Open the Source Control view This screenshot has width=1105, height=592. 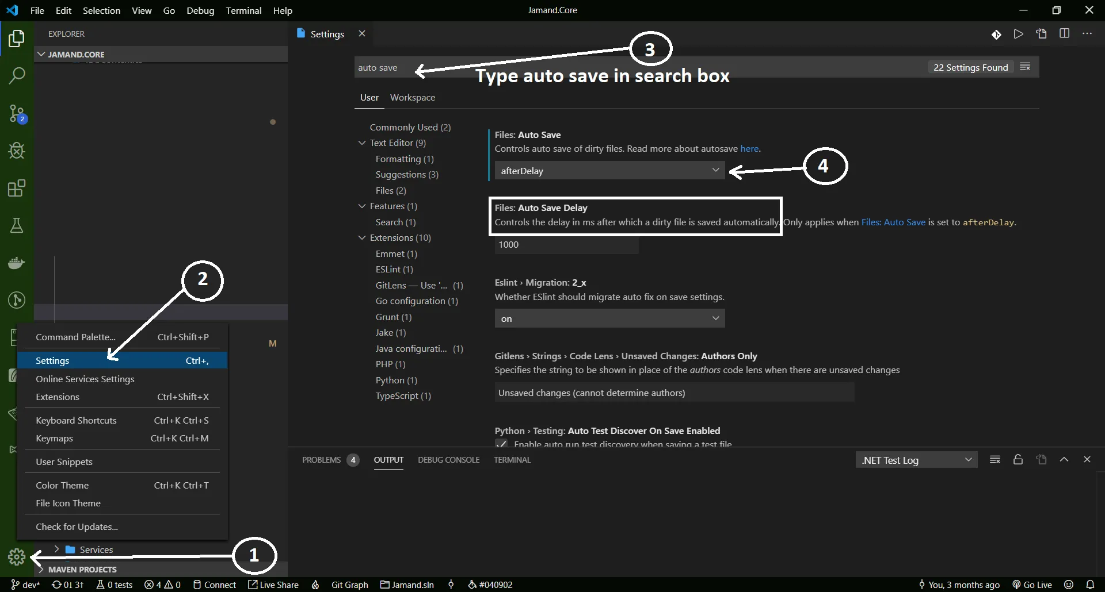pos(17,113)
